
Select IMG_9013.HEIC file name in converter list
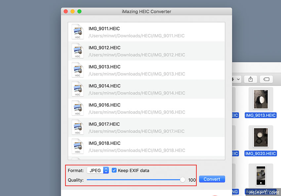pos(104,67)
